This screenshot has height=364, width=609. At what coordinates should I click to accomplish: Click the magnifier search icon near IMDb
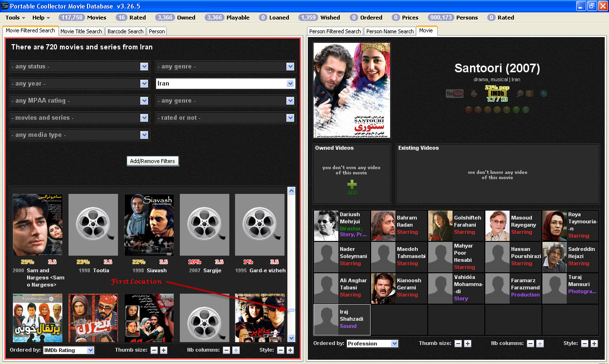(x=520, y=94)
